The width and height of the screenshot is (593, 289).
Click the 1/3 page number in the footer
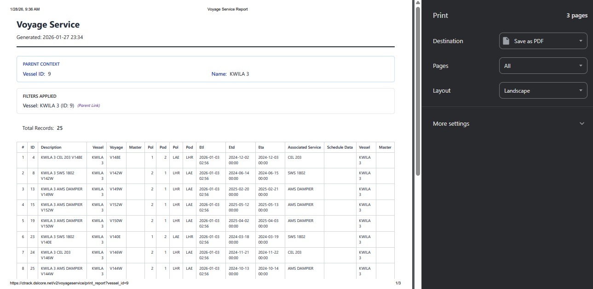pyautogui.click(x=398, y=283)
